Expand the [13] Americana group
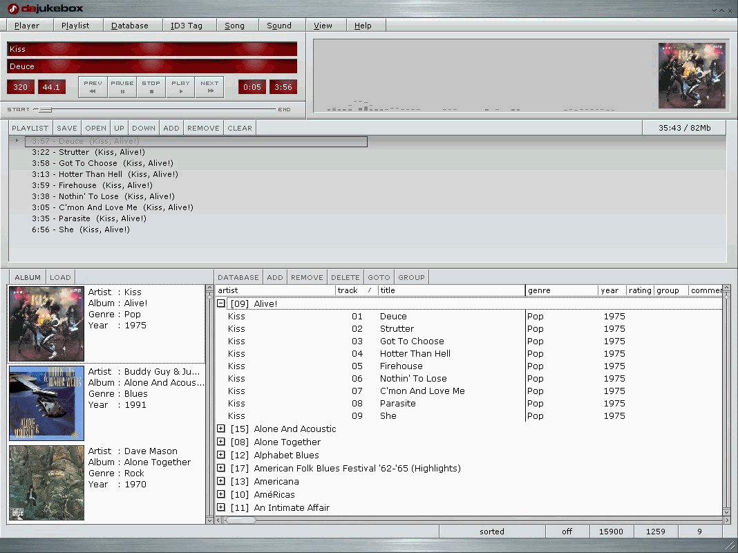The image size is (738, 553). (220, 481)
